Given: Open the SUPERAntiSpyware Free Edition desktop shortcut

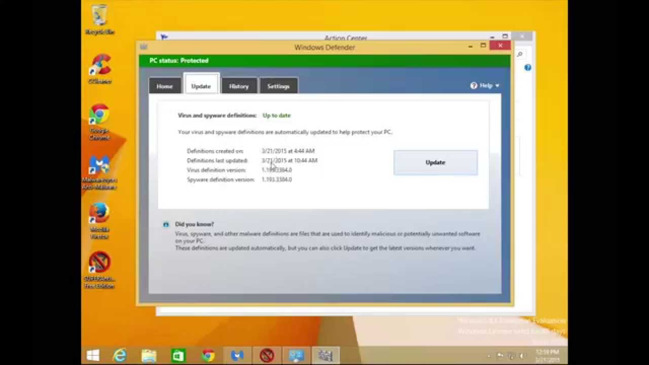Looking at the screenshot, I should (99, 270).
